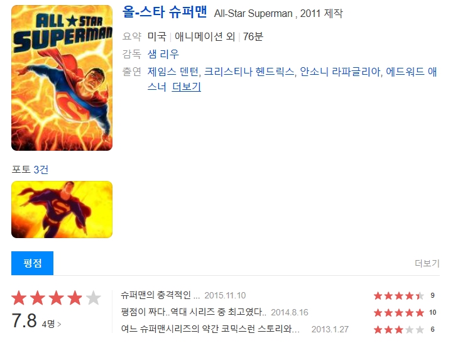The height and width of the screenshot is (343, 453).
Task: Click the star rating icons scored 9
Action: pyautogui.click(x=399, y=296)
